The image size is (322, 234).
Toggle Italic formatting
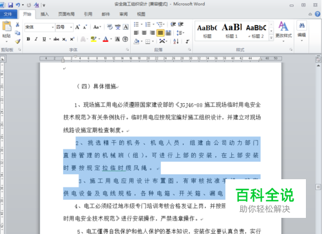[x=36, y=39]
